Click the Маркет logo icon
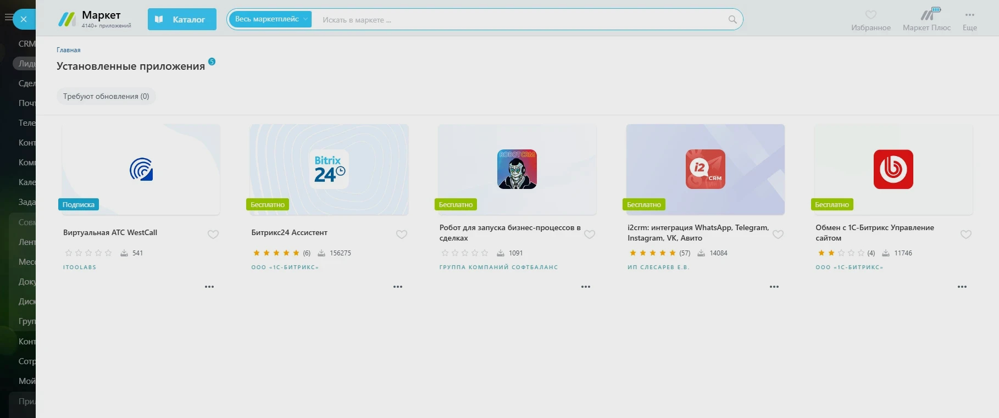 pos(67,20)
